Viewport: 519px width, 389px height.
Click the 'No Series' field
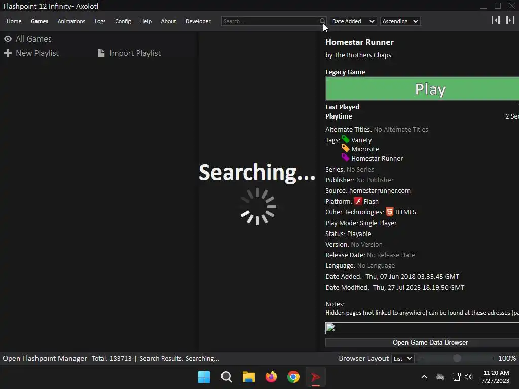[x=360, y=169]
